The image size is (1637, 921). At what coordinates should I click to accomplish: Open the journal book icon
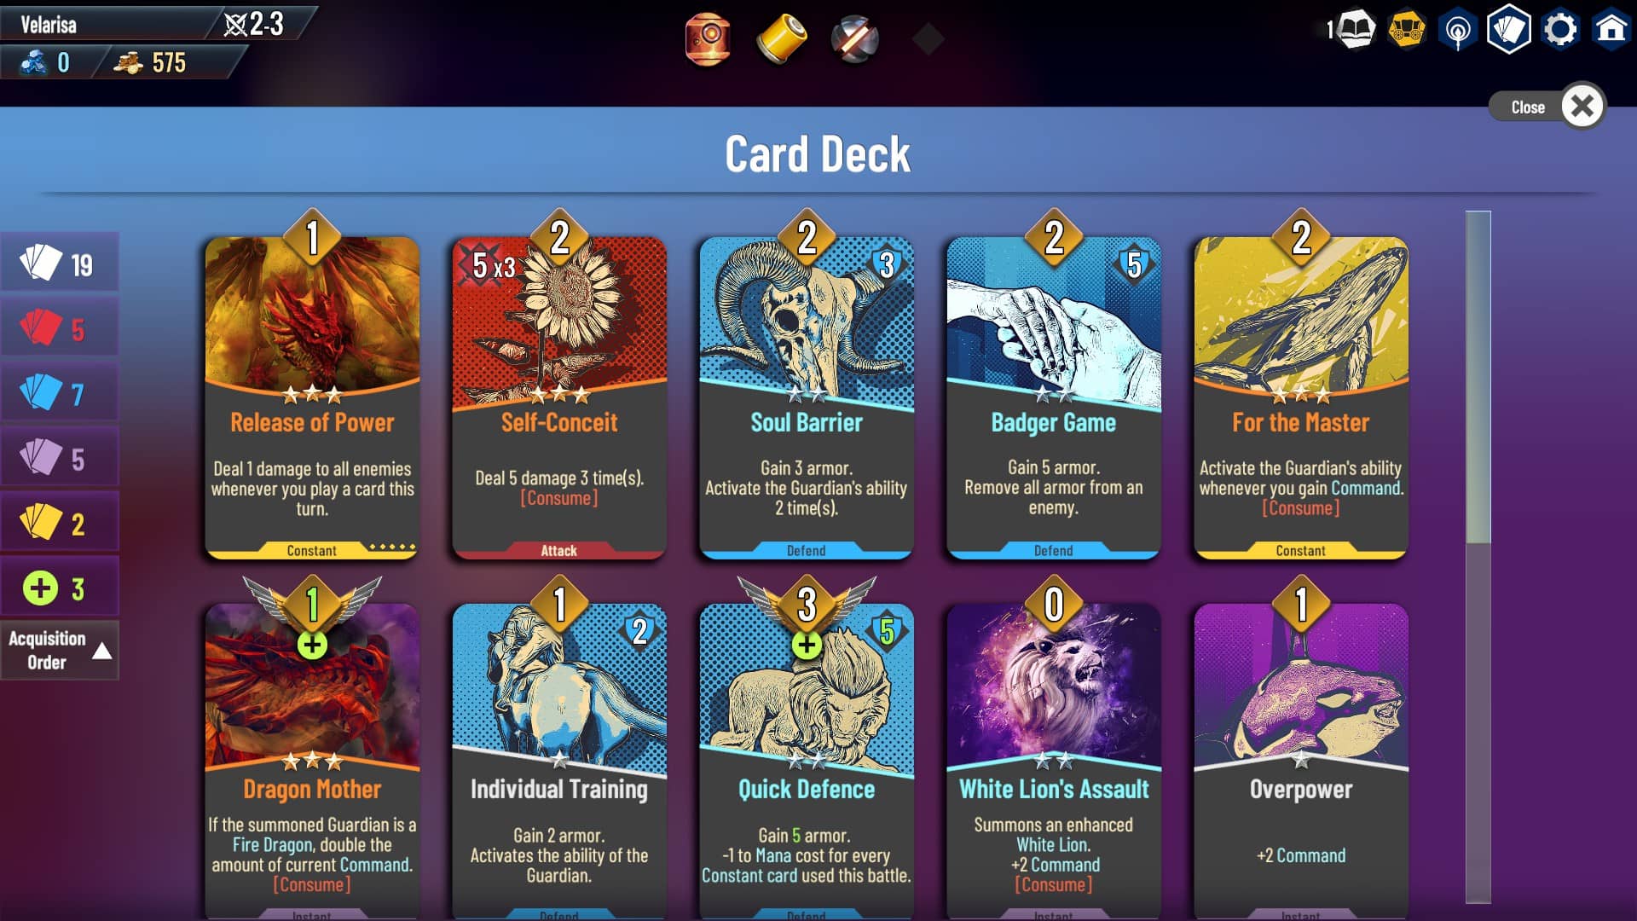point(1355,31)
